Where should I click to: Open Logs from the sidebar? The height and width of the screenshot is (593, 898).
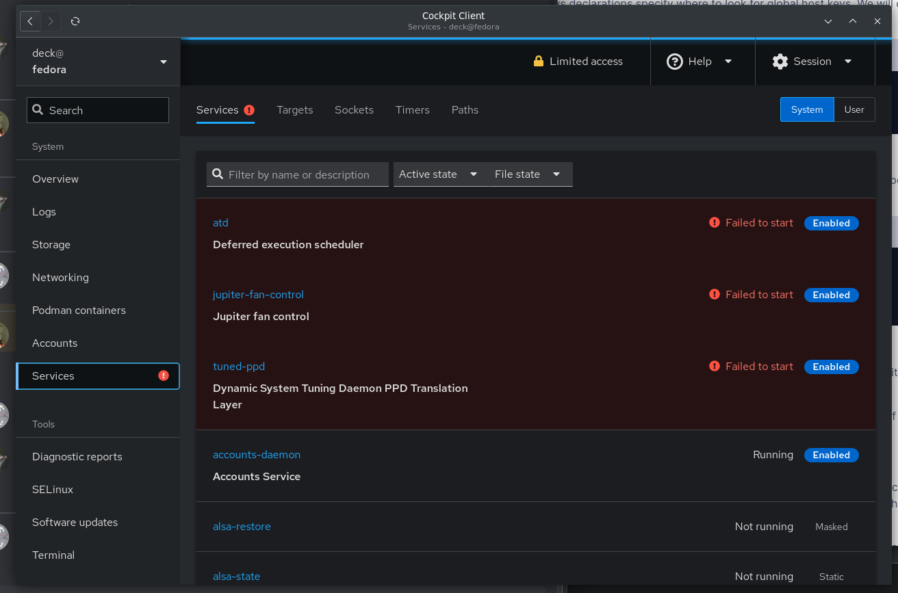tap(98, 212)
